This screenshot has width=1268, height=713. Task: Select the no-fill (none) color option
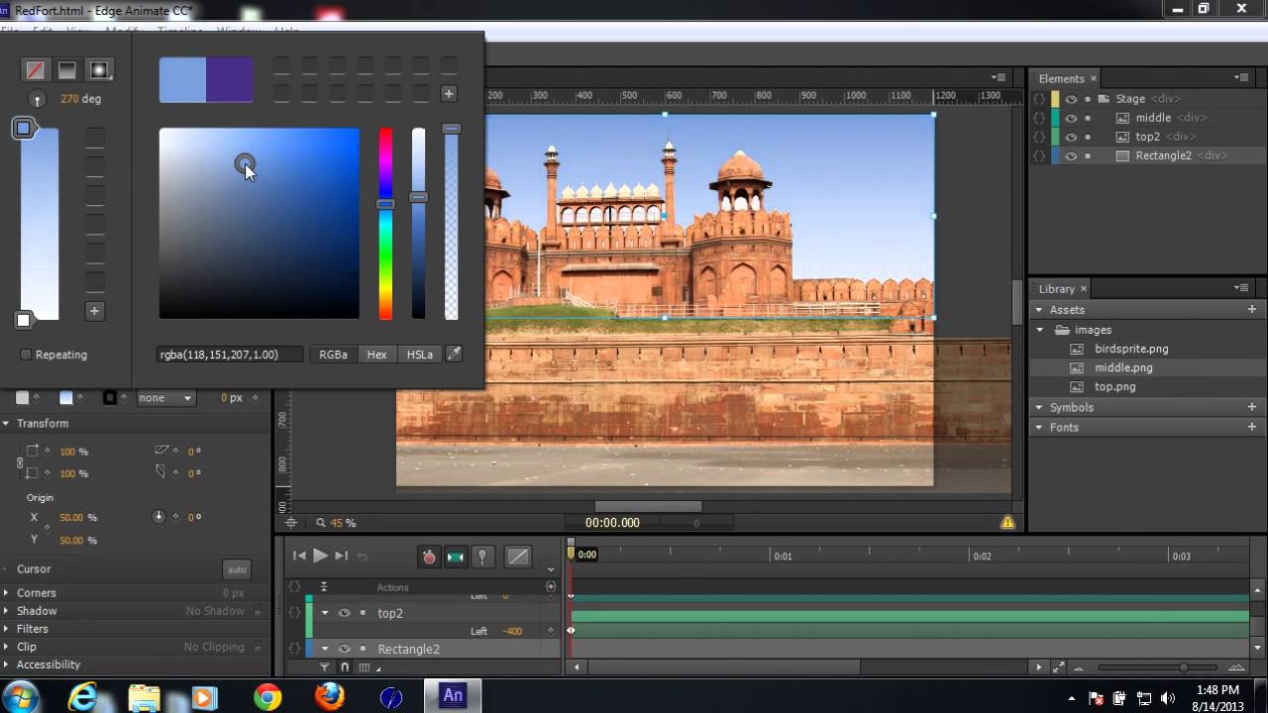[x=36, y=70]
